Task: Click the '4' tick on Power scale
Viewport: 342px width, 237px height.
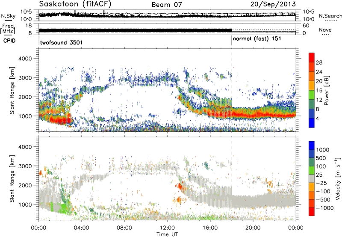Action: tap(317, 118)
